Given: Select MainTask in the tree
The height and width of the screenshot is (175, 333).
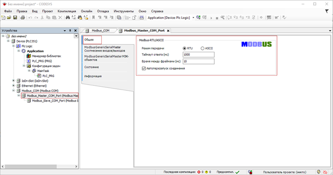Looking at the screenshot, I should pyautogui.click(x=43, y=71).
